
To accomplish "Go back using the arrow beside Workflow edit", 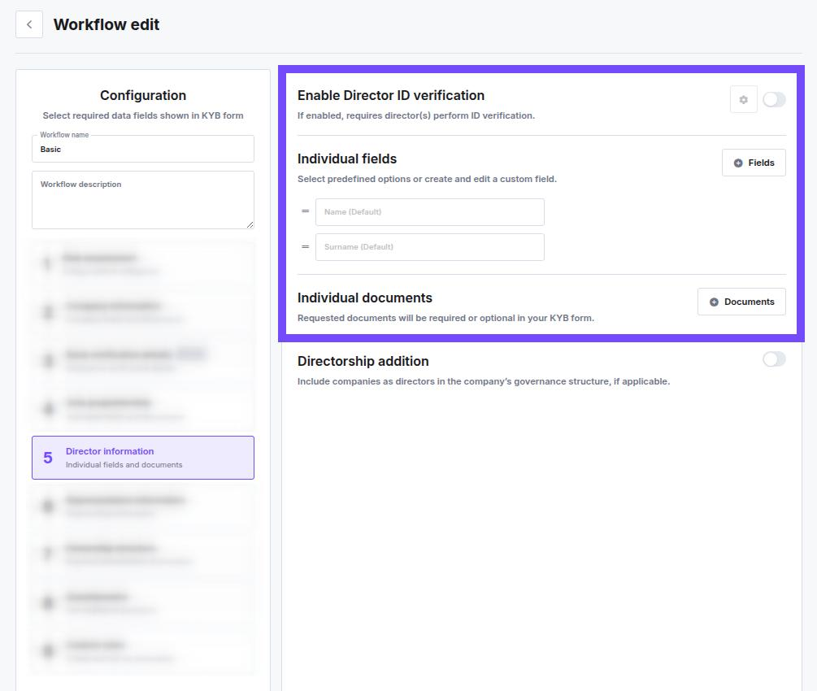I will 29,24.
